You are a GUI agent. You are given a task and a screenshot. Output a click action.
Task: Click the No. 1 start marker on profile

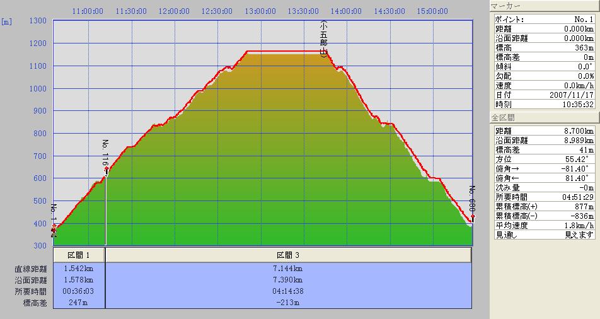click(54, 226)
